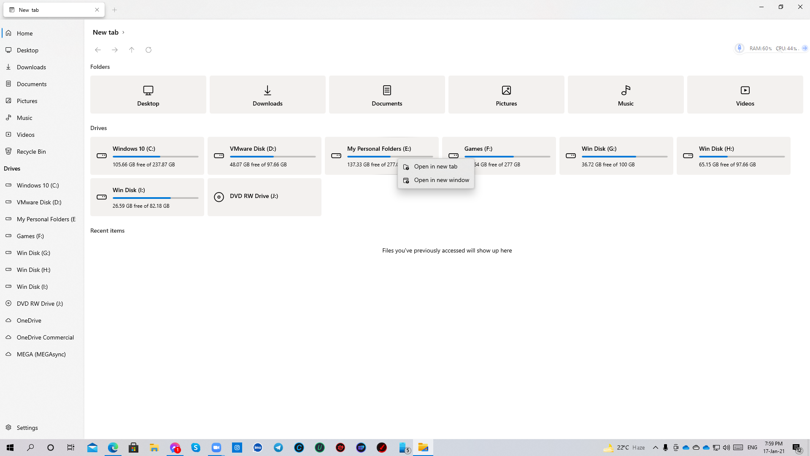Screen dimensions: 810x456
Task: Open the Pictures folder card
Action: tap(506, 94)
